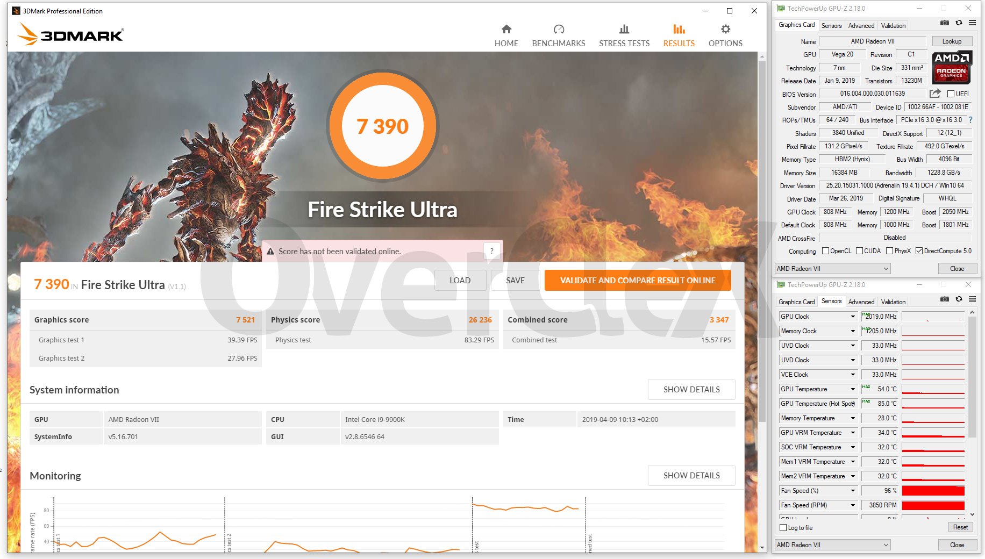The image size is (985, 559).
Task: Toggle the DirectCompute 5.0 checkbox
Action: point(919,251)
